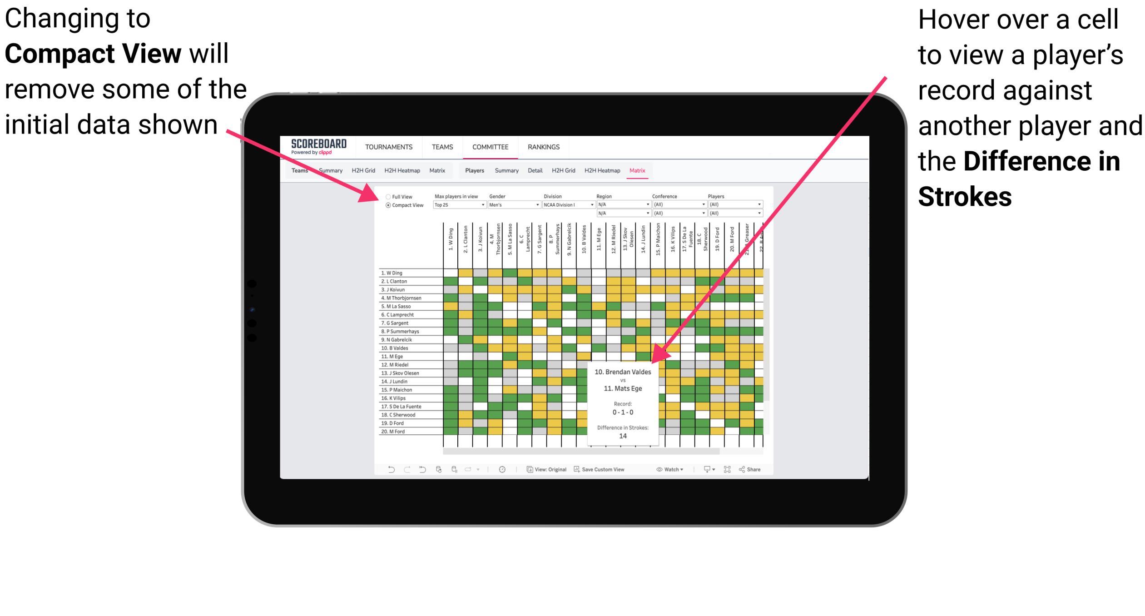Click the View Original icon
This screenshot has height=616, width=1145.
click(545, 471)
